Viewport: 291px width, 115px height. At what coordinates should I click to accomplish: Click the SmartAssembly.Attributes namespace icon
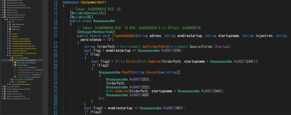(10, 41)
